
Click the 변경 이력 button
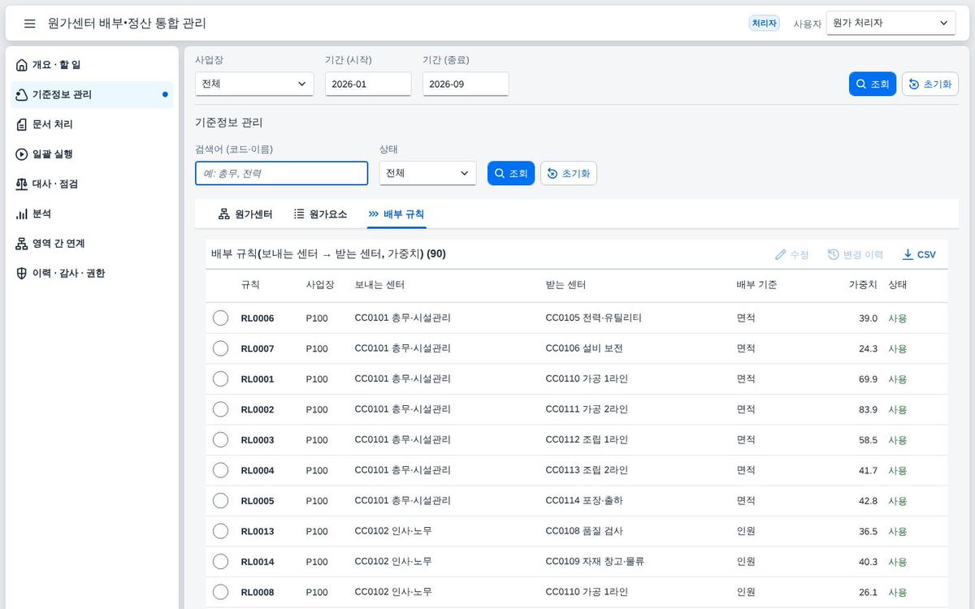[x=855, y=254]
